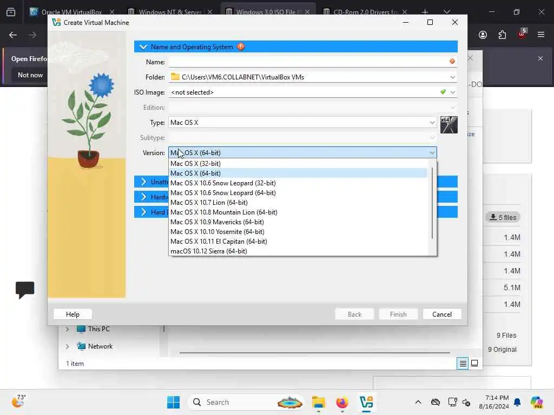Screen dimensions: 554x415
Task: Open Firefox from the taskbar
Action: tap(342, 402)
